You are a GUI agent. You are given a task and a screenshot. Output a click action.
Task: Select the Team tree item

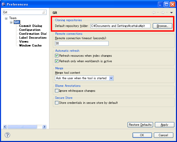click(x=13, y=18)
